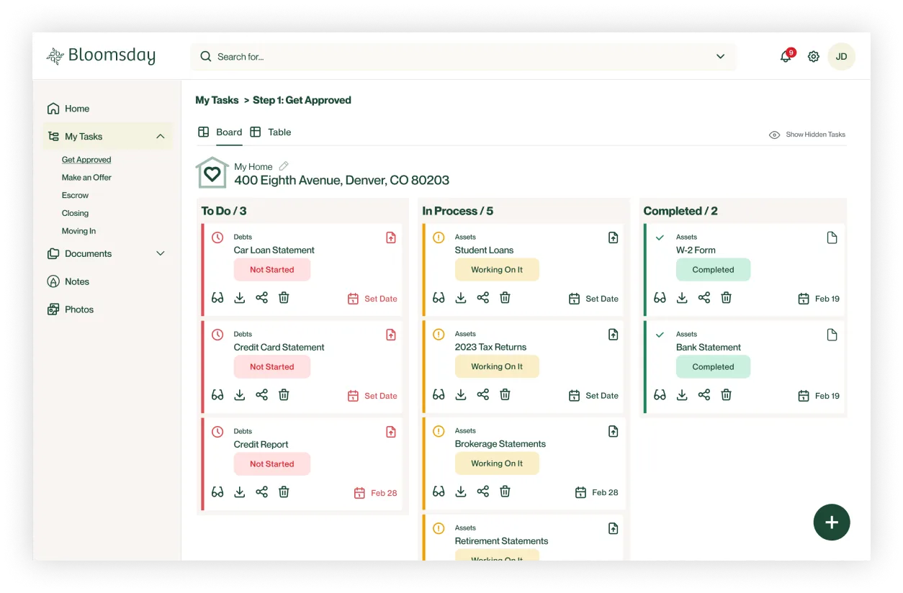Switch to Table view tab

tap(271, 132)
